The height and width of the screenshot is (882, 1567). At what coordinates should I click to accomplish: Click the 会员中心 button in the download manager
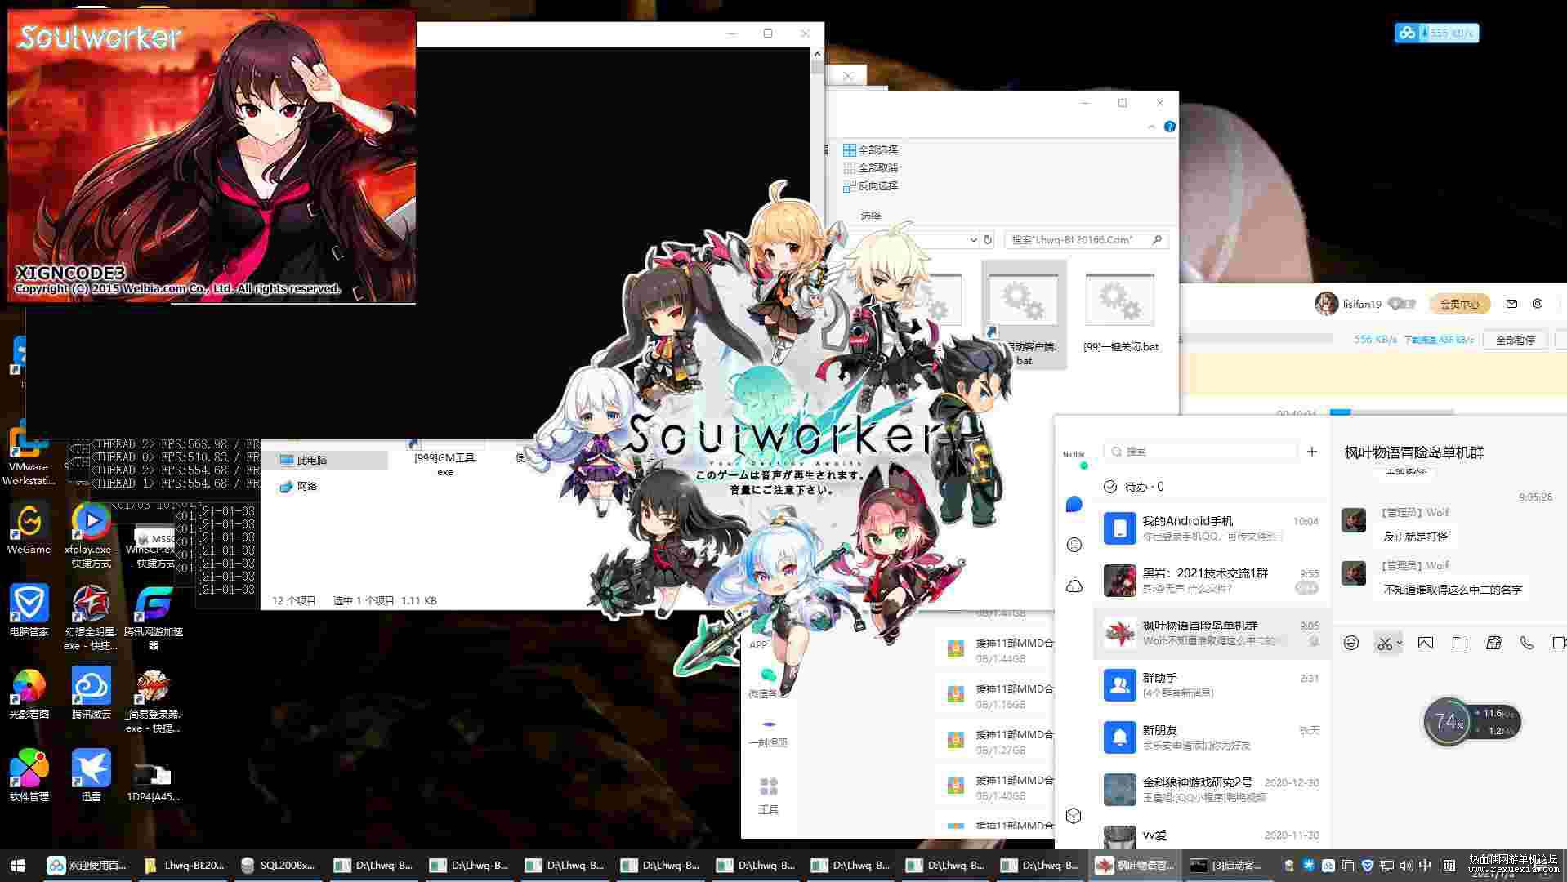click(1459, 305)
